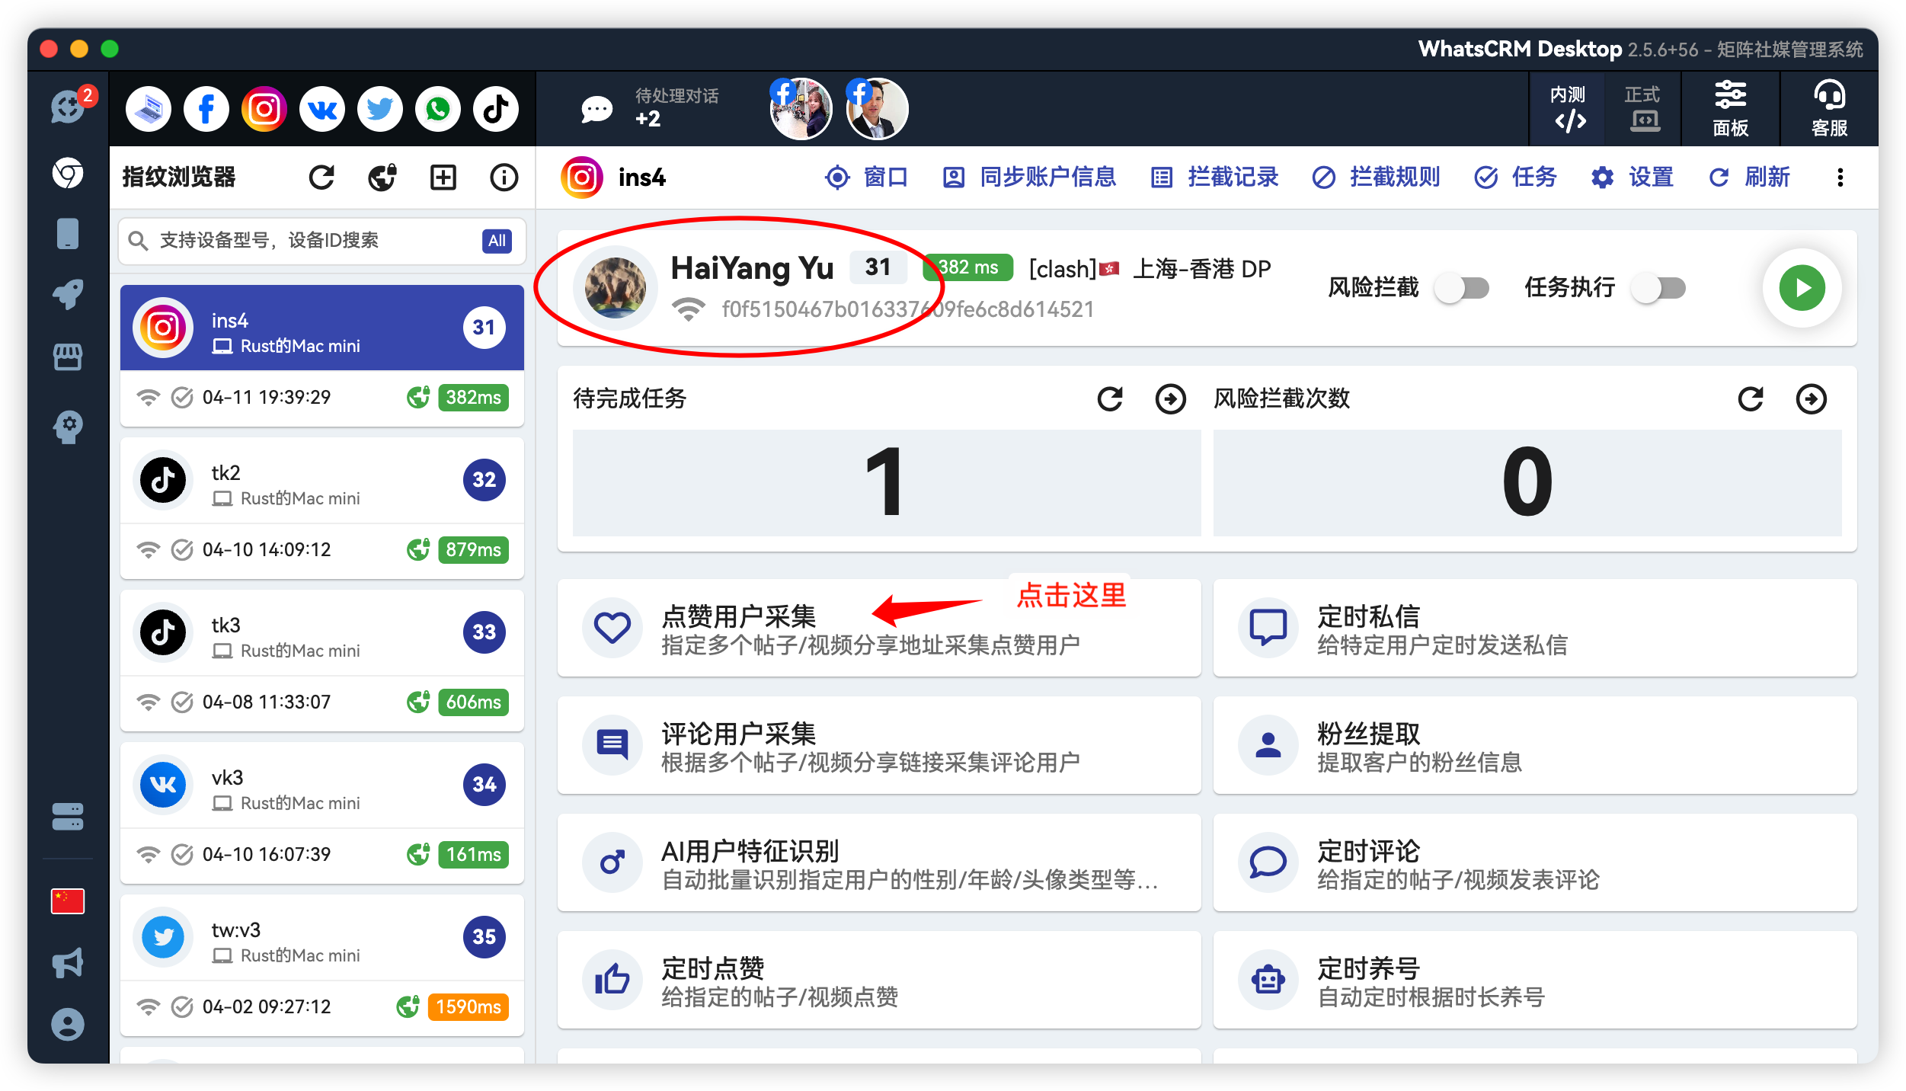This screenshot has width=1906, height=1091.
Task: Select the WhatsApp platform filter icon
Action: (x=438, y=108)
